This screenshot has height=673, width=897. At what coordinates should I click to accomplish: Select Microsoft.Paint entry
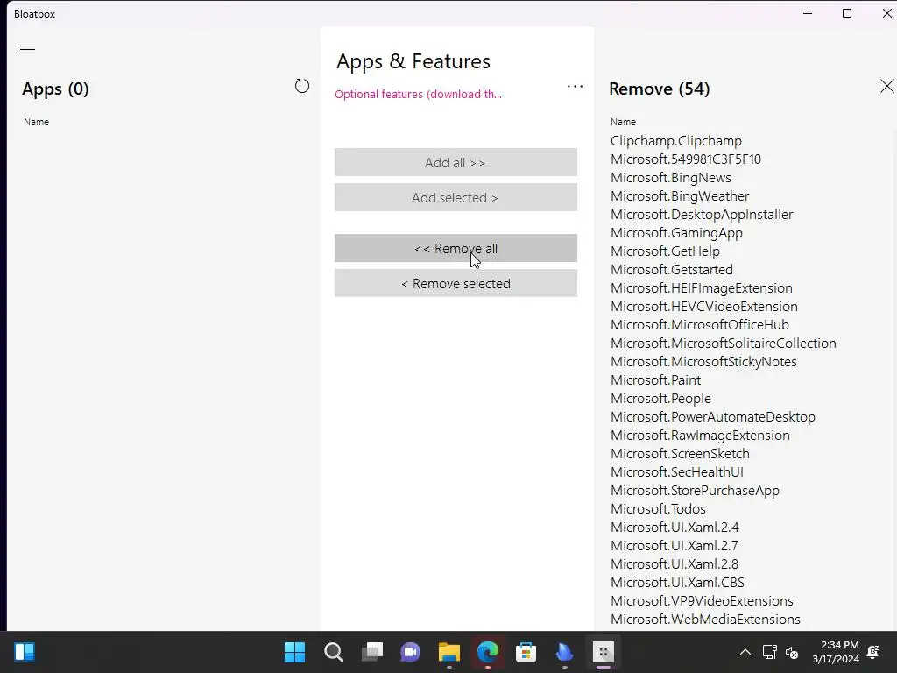click(x=655, y=380)
